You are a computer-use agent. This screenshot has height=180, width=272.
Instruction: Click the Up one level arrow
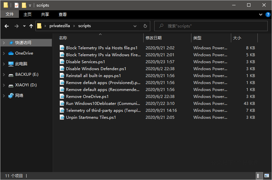[31, 26]
